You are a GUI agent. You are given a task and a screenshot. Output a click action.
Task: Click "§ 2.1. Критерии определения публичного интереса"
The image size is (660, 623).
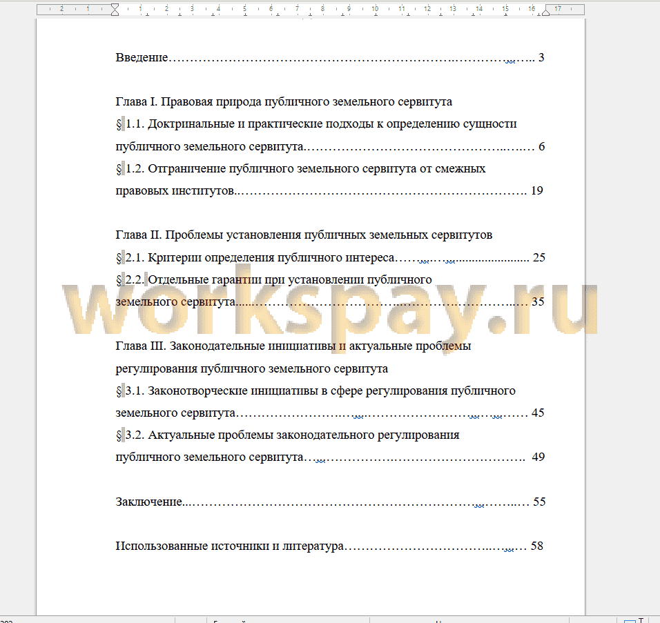pos(255,258)
